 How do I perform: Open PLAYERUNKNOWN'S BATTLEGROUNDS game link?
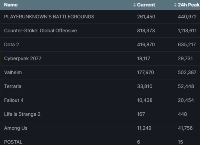(49, 17)
